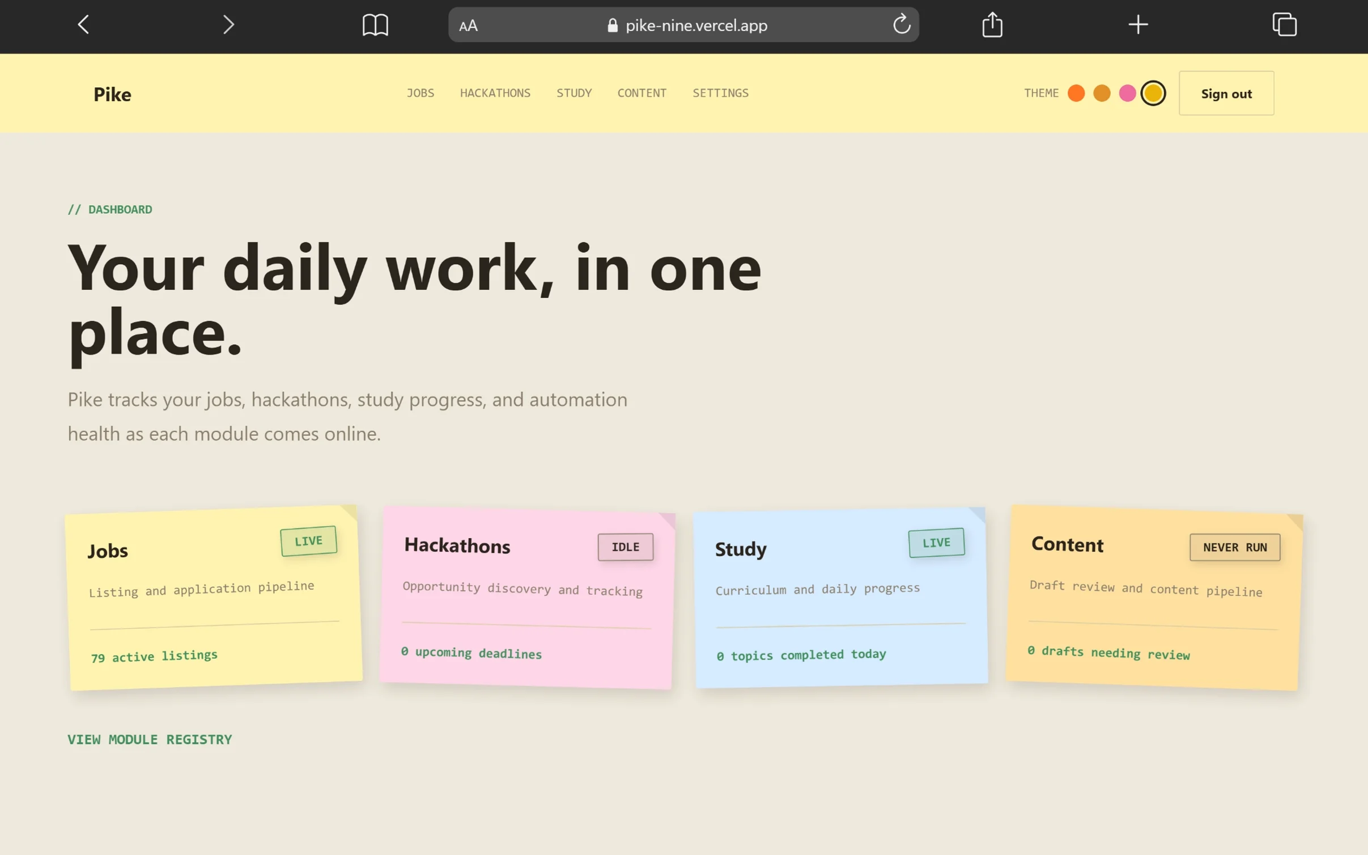Open the AA reader text options
The image size is (1368, 855).
(468, 26)
